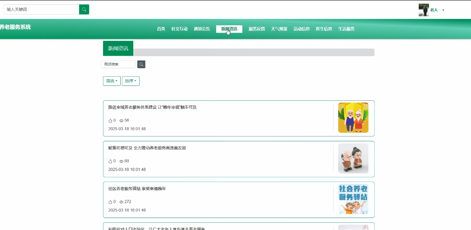Click the green global search magnifier button

click(x=84, y=9)
